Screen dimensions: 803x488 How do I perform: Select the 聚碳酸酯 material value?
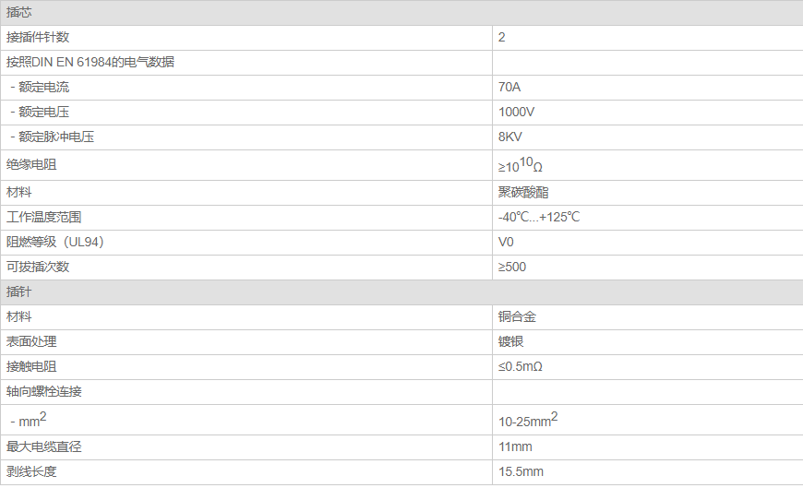pyautogui.click(x=522, y=193)
